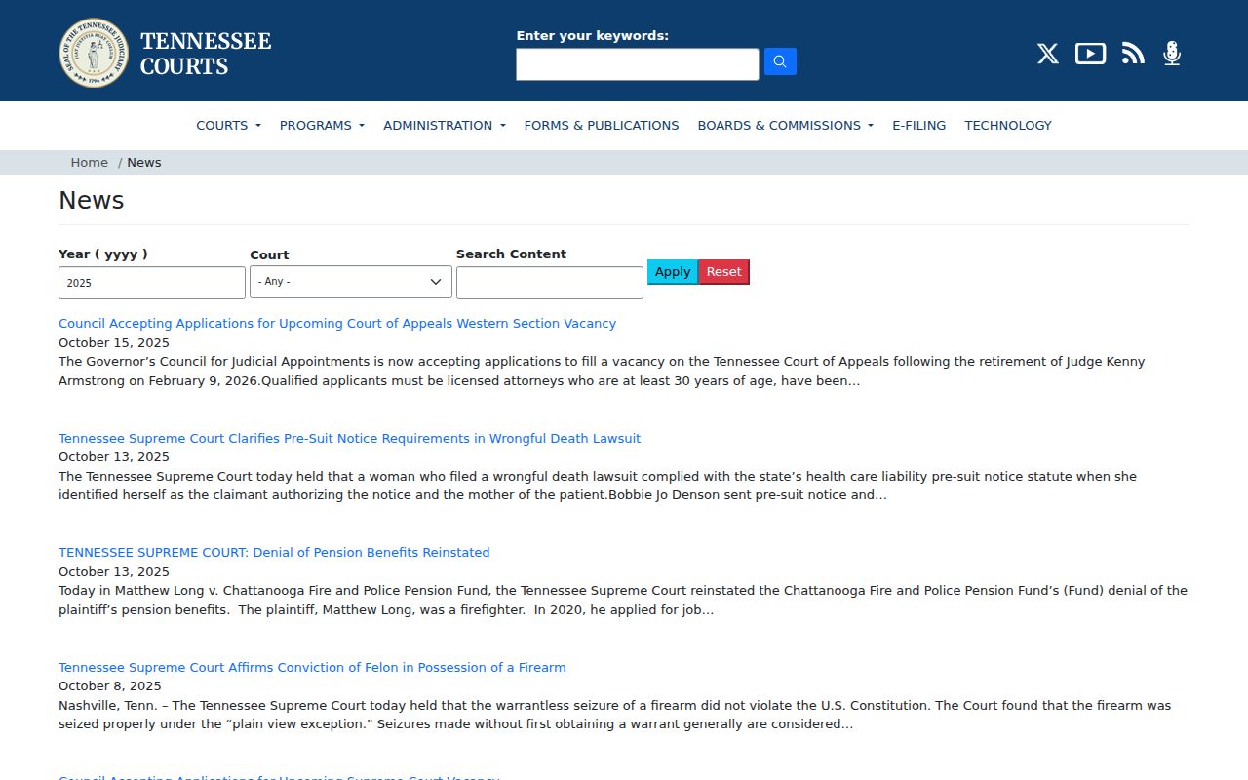Open the YouTube channel icon
1248x780 pixels.
pyautogui.click(x=1090, y=54)
